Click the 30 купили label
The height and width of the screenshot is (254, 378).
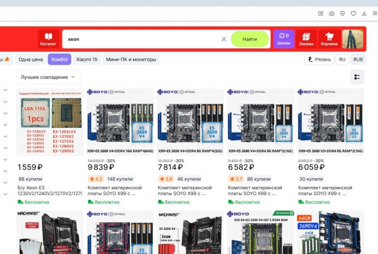(311, 179)
